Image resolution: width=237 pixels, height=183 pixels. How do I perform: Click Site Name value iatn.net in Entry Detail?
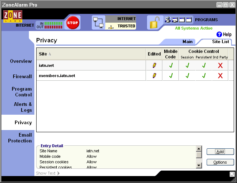point(93,151)
